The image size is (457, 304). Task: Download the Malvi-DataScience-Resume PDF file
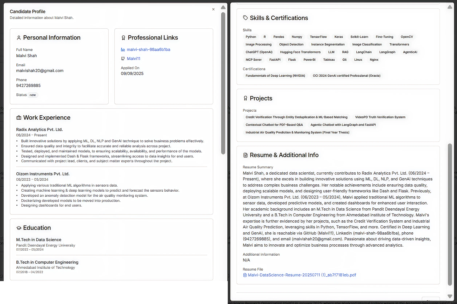tap(302, 275)
